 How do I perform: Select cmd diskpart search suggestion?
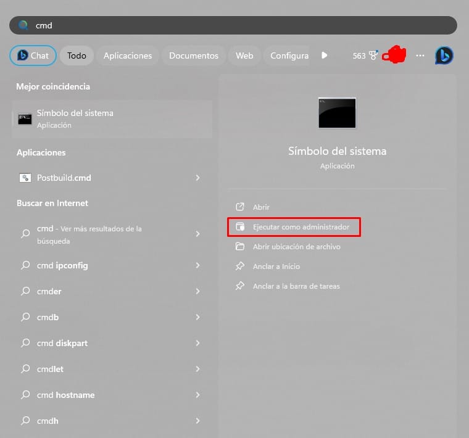coord(112,343)
